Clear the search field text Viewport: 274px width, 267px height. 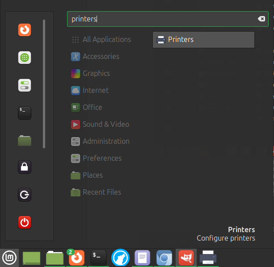tap(261, 19)
